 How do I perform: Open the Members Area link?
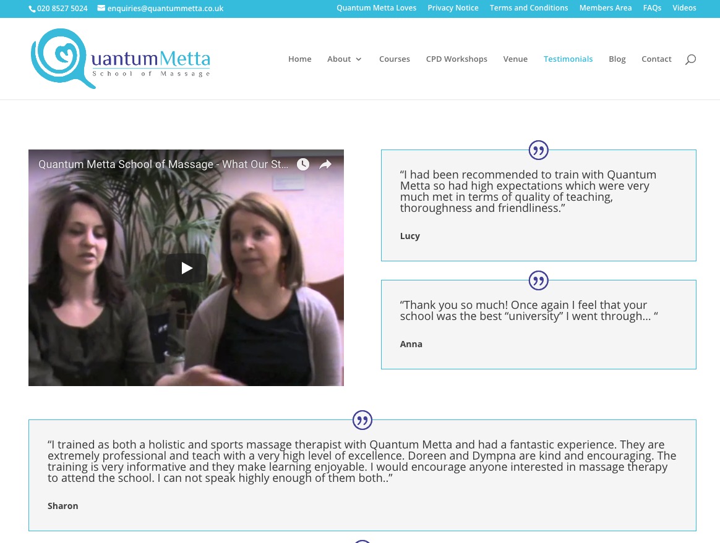point(605,8)
